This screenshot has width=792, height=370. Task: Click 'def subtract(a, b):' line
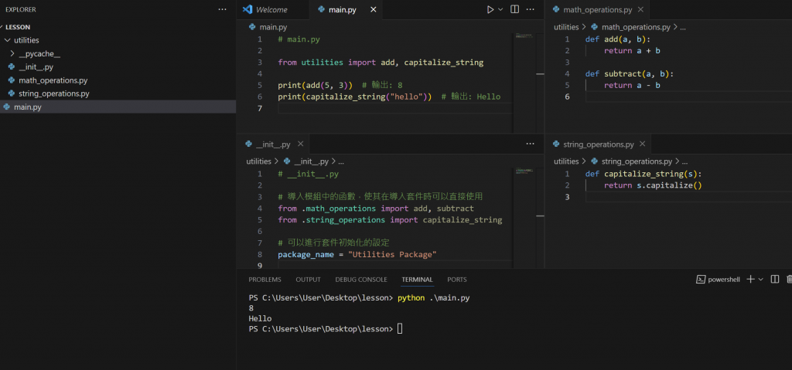[x=630, y=73]
